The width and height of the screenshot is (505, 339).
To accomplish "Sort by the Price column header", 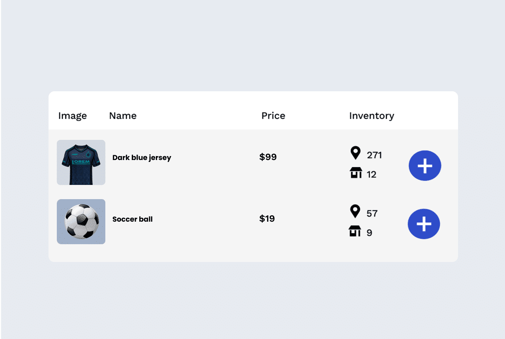I will tap(273, 116).
